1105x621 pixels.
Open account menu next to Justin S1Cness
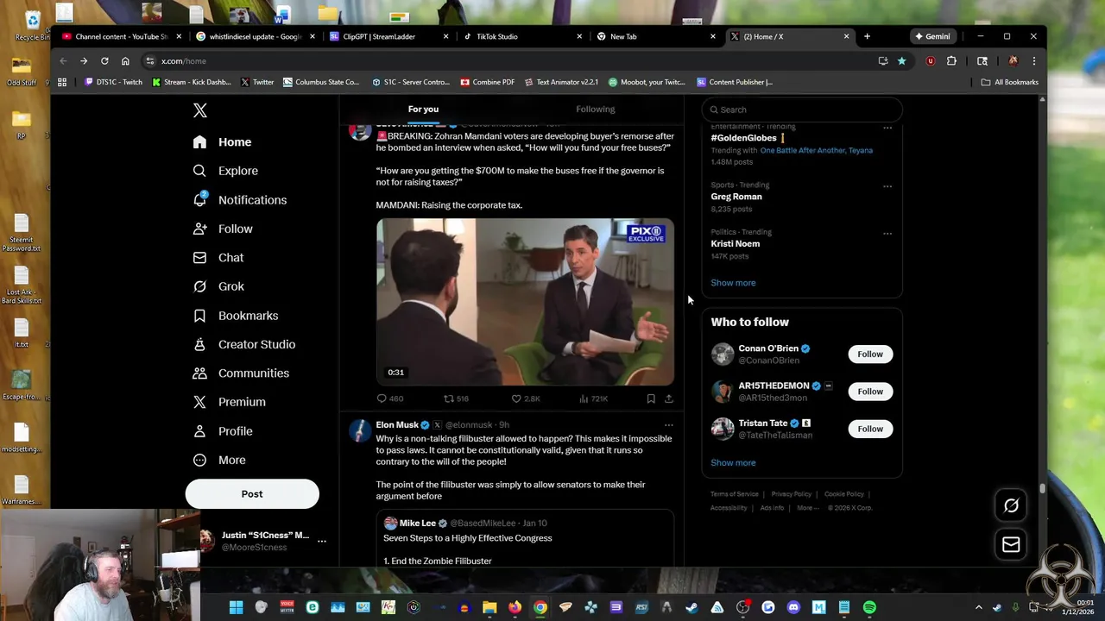pos(321,541)
